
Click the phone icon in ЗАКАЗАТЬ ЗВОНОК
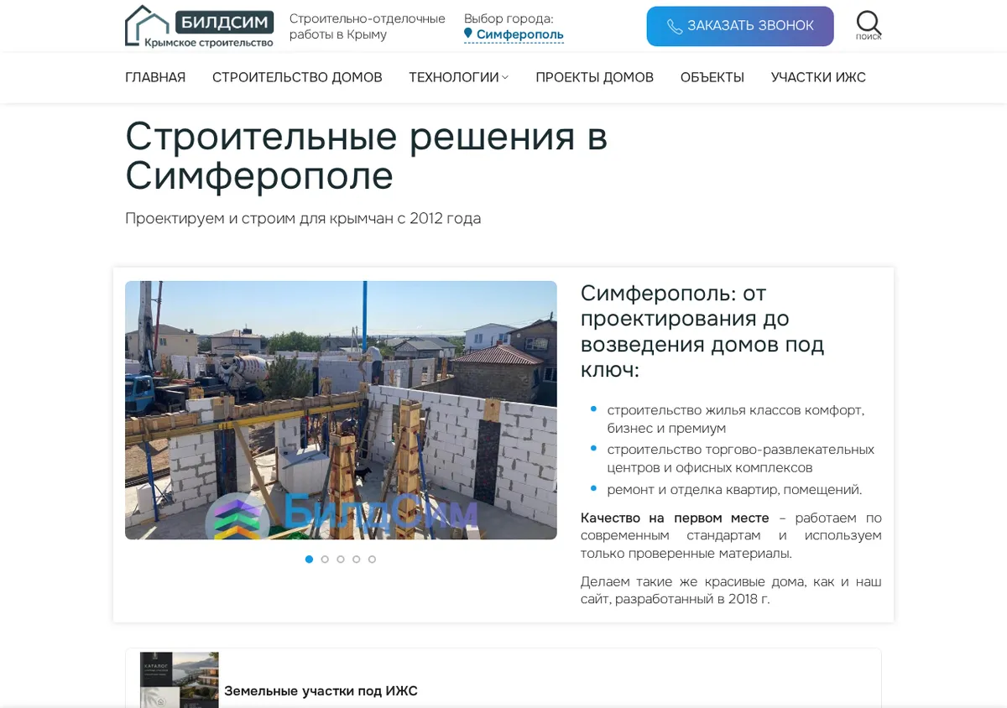click(x=675, y=27)
